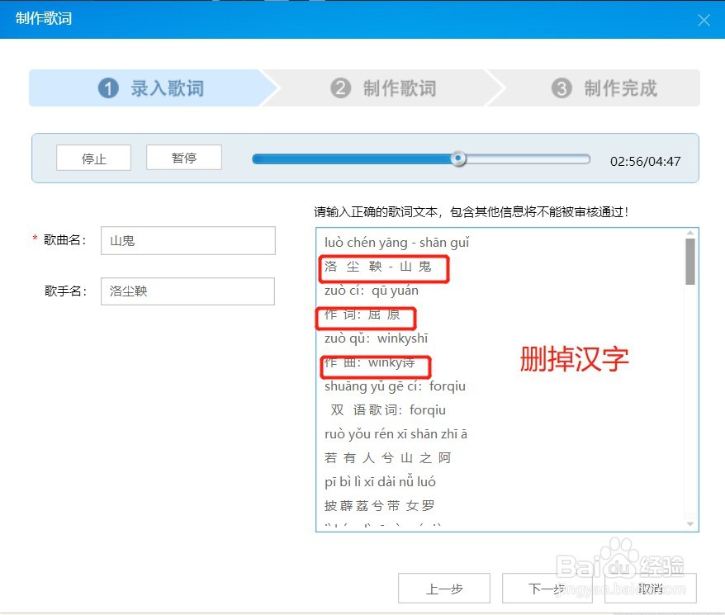
Task: Click the stop (停止) playback button
Action: tap(92, 157)
